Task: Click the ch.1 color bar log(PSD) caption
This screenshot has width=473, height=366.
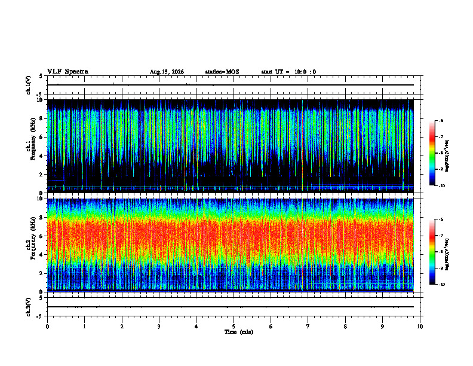Action: coord(447,156)
